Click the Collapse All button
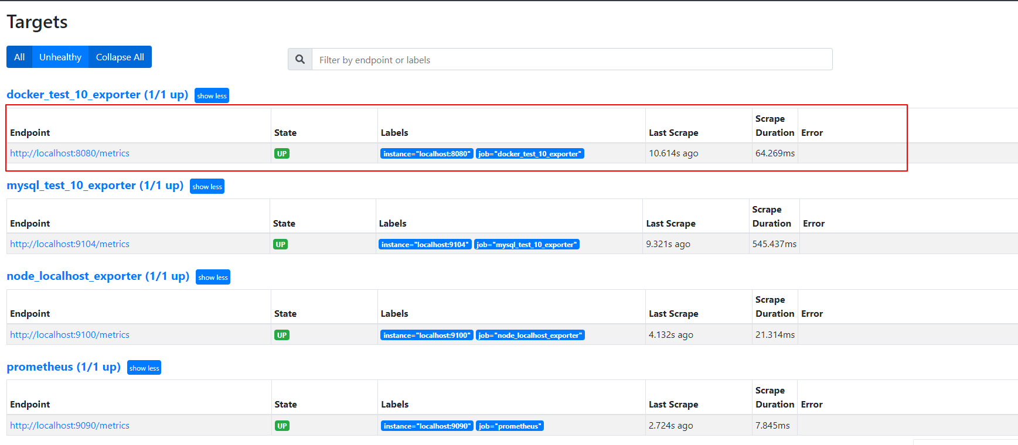The height and width of the screenshot is (445, 1018). pos(120,57)
